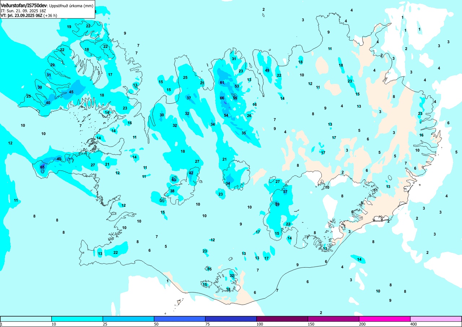This screenshot has height=327, width=462.
Task: Click the precipitation value 61 on the map
Action: click(222, 82)
